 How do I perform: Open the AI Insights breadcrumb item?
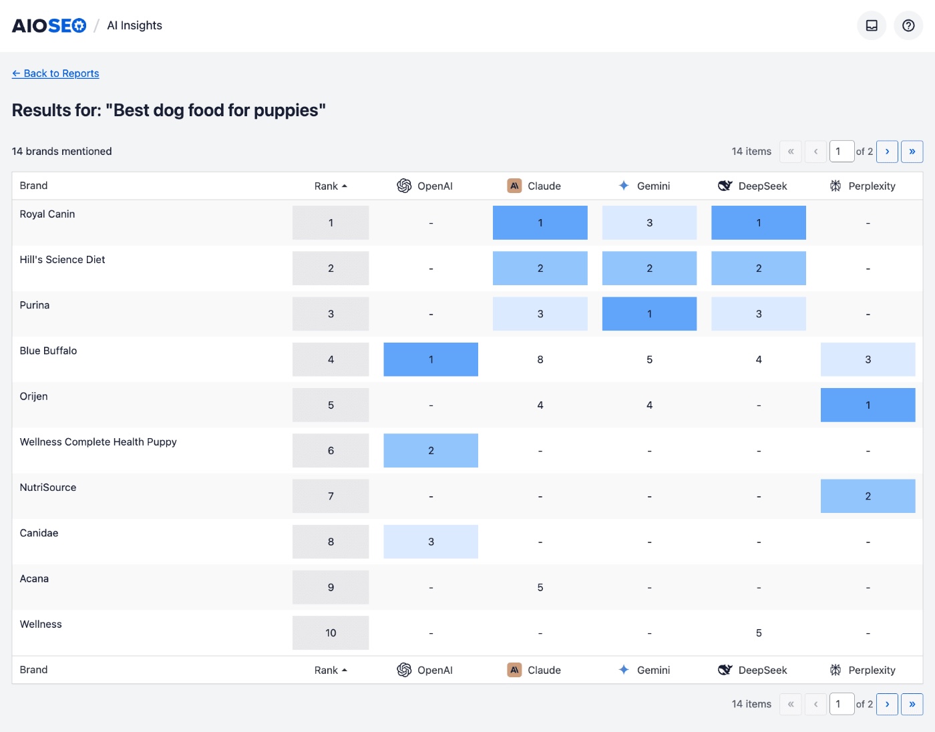(x=134, y=25)
